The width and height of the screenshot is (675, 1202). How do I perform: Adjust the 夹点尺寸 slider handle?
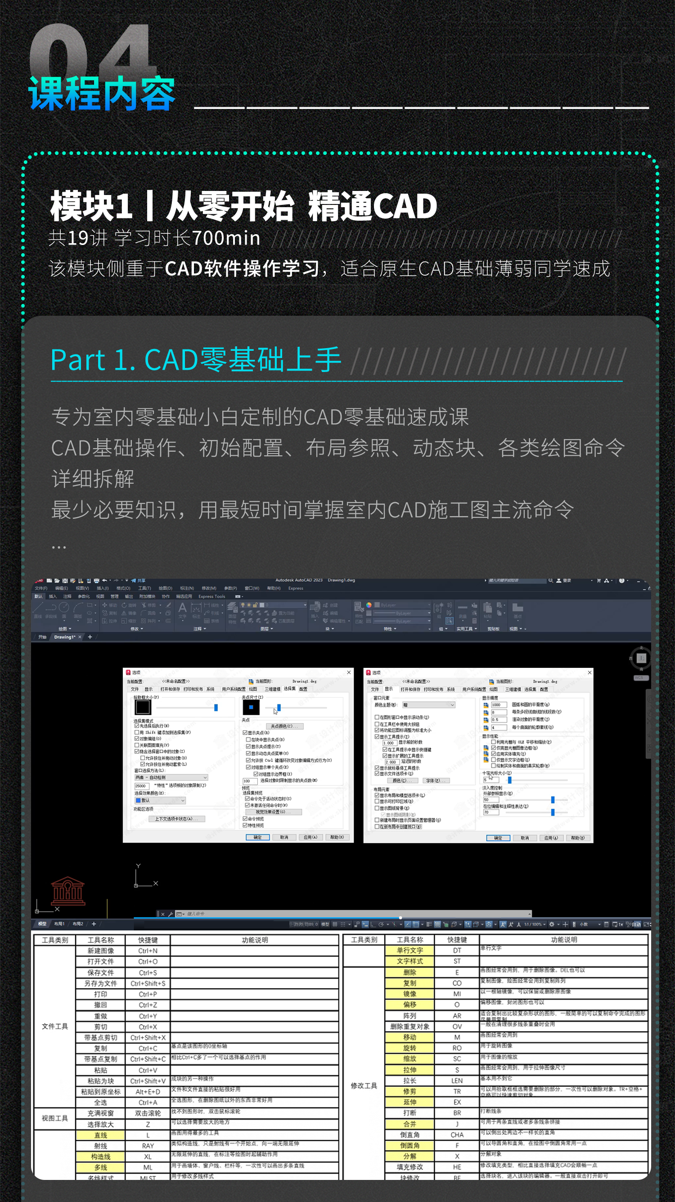(x=279, y=708)
